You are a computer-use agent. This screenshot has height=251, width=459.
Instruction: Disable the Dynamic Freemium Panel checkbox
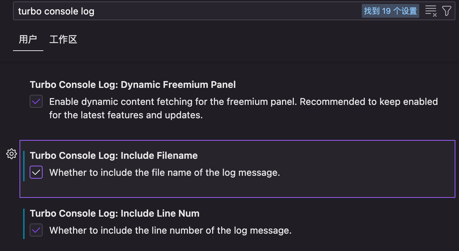(x=36, y=102)
